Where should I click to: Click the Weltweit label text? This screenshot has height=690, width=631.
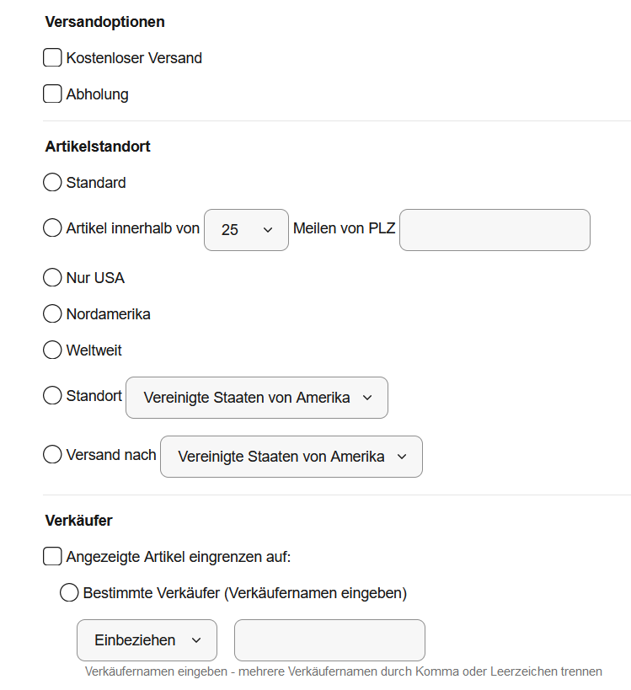94,350
